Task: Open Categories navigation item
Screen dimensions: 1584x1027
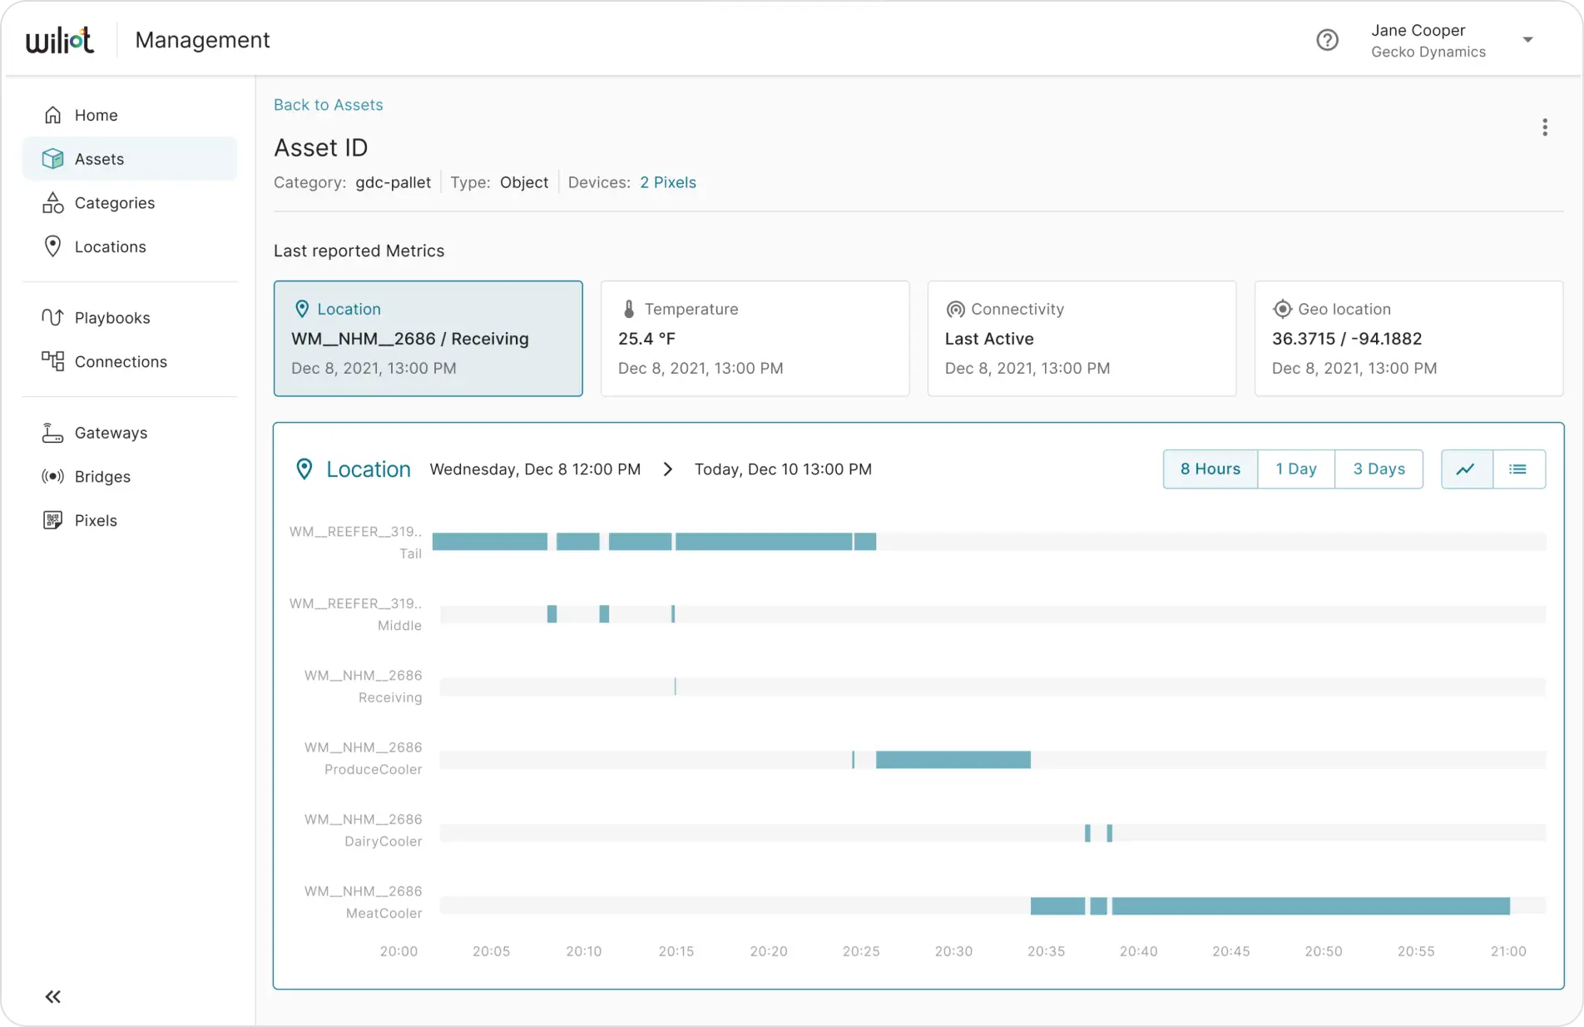Action: pos(130,203)
